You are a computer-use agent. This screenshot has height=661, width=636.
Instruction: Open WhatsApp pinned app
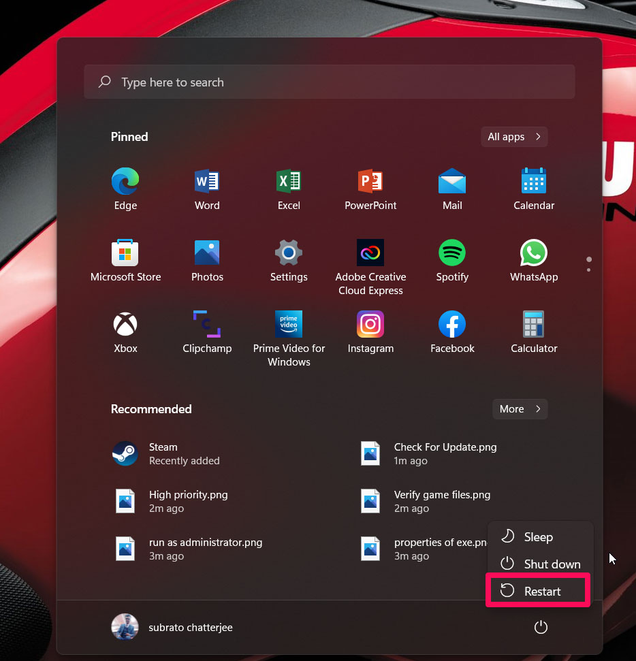[534, 261]
